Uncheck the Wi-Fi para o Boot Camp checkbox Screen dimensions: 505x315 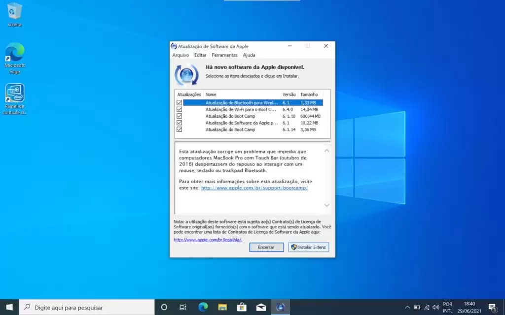click(x=180, y=109)
